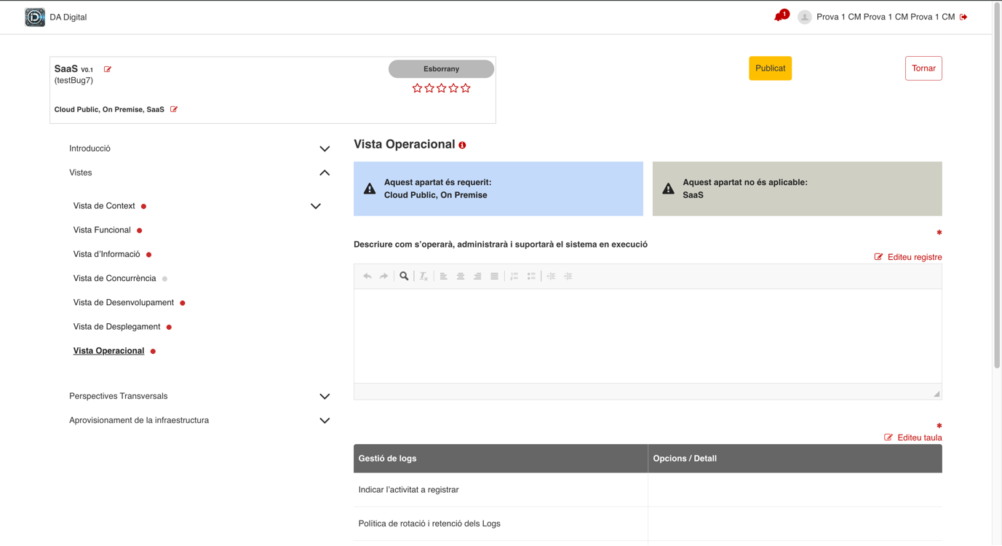Insert numbered list in editor toolbar
The height and width of the screenshot is (546, 1002).
[514, 277]
